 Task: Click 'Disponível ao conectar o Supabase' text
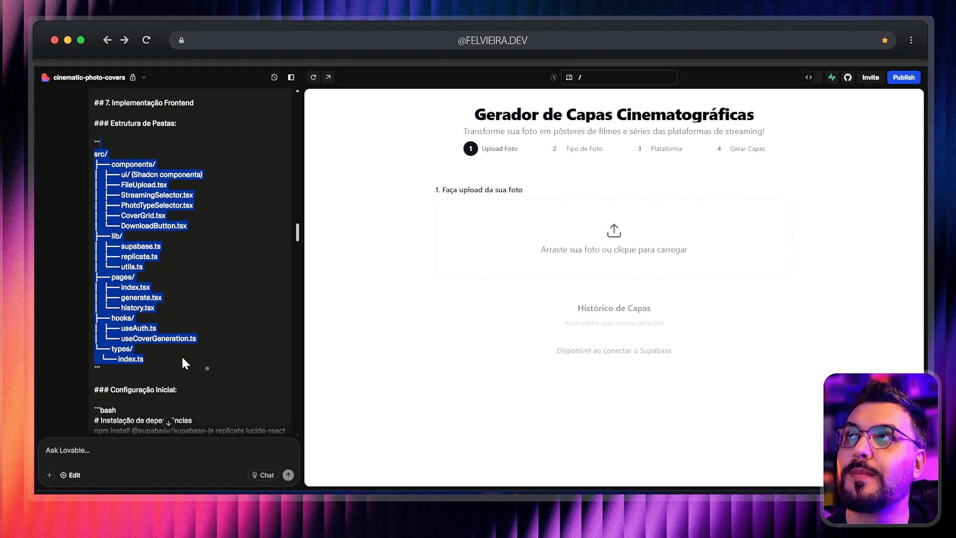pyautogui.click(x=614, y=351)
